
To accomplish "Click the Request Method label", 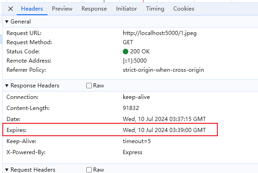I will tap(29, 42).
